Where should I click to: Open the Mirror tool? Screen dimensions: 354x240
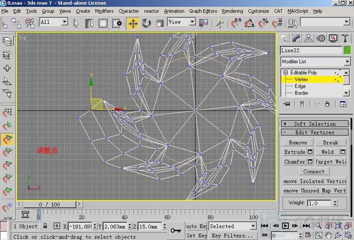pos(203,24)
